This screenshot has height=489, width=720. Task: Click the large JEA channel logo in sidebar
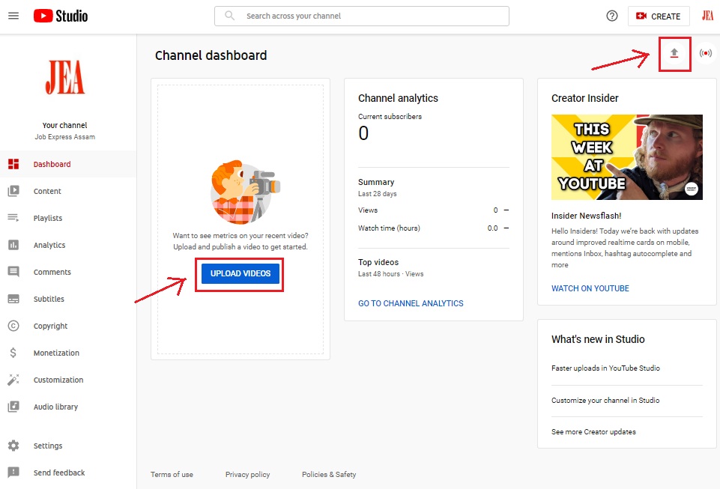click(x=64, y=77)
